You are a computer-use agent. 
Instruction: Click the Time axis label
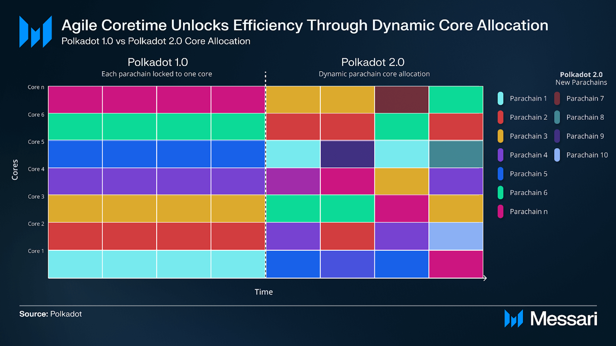263,292
